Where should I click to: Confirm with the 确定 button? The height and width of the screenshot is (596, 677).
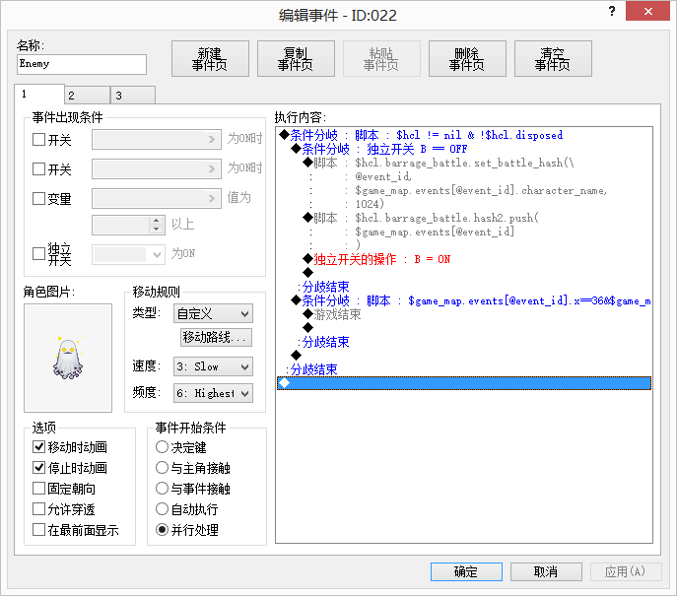466,571
